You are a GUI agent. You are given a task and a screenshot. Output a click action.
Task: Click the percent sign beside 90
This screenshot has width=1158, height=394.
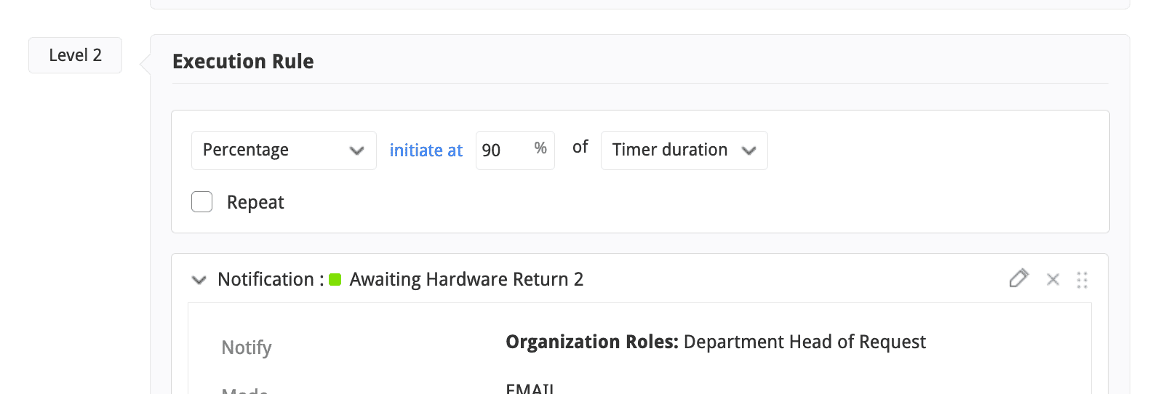tap(540, 148)
